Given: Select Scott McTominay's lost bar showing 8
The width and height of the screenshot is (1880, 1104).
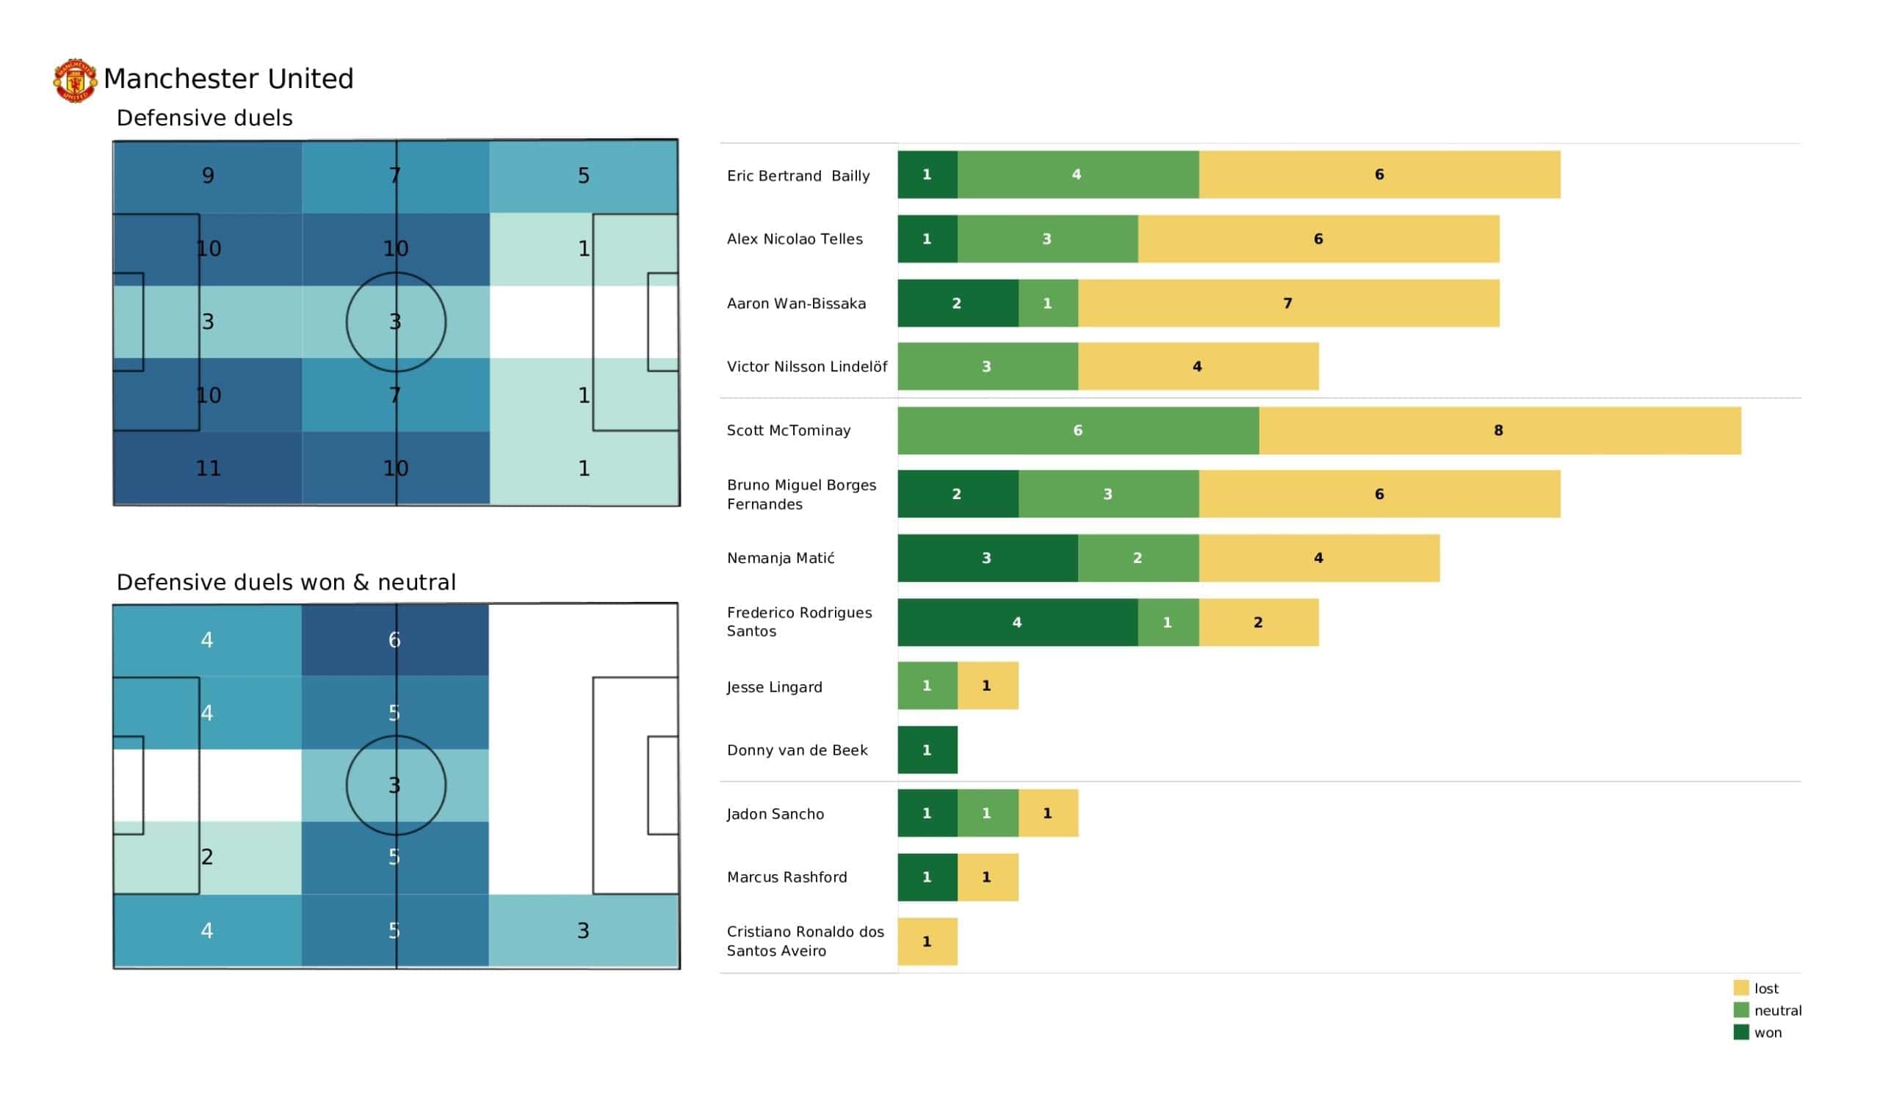Looking at the screenshot, I should point(1500,430).
